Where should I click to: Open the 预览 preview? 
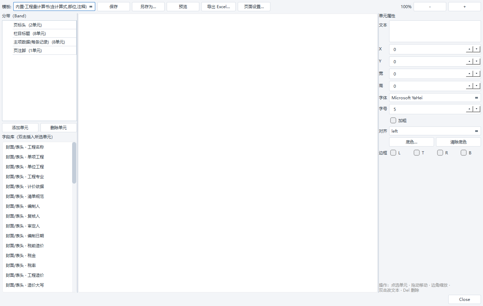pyautogui.click(x=183, y=6)
